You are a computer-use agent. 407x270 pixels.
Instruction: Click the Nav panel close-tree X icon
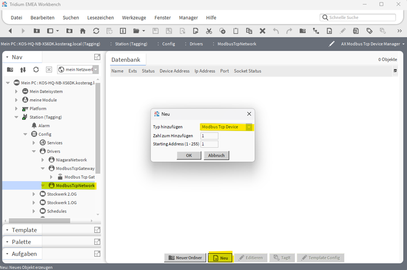tap(49, 69)
